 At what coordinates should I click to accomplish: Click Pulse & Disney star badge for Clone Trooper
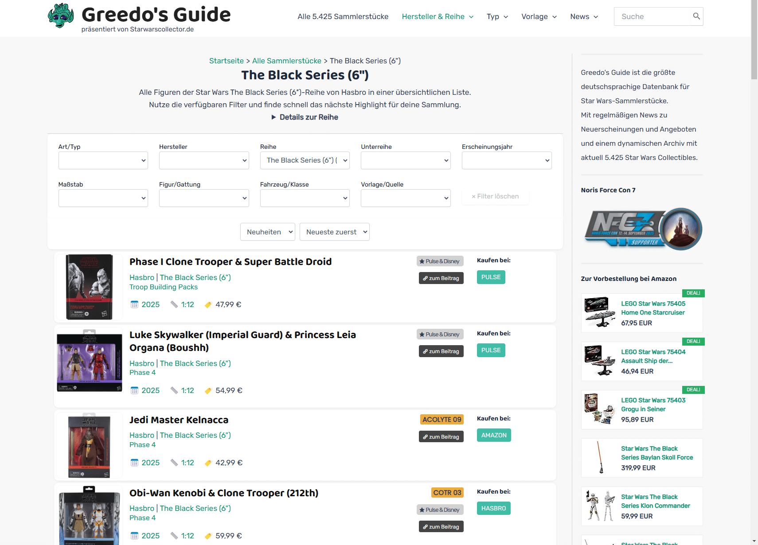point(440,261)
